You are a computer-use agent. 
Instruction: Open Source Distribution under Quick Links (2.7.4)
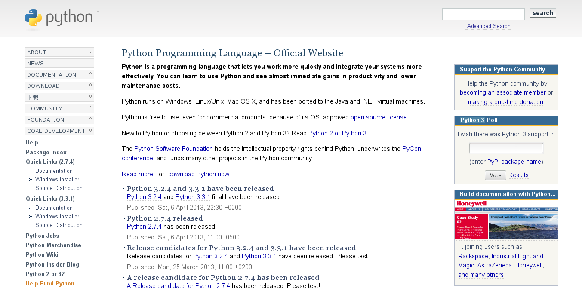(59, 188)
